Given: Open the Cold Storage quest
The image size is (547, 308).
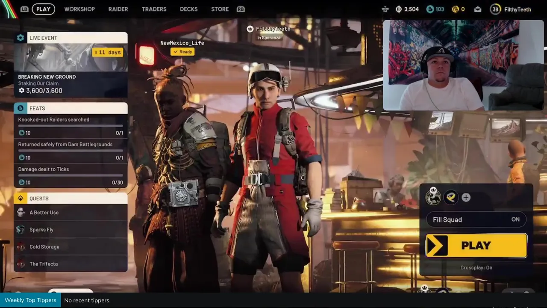Looking at the screenshot, I should coord(71,247).
